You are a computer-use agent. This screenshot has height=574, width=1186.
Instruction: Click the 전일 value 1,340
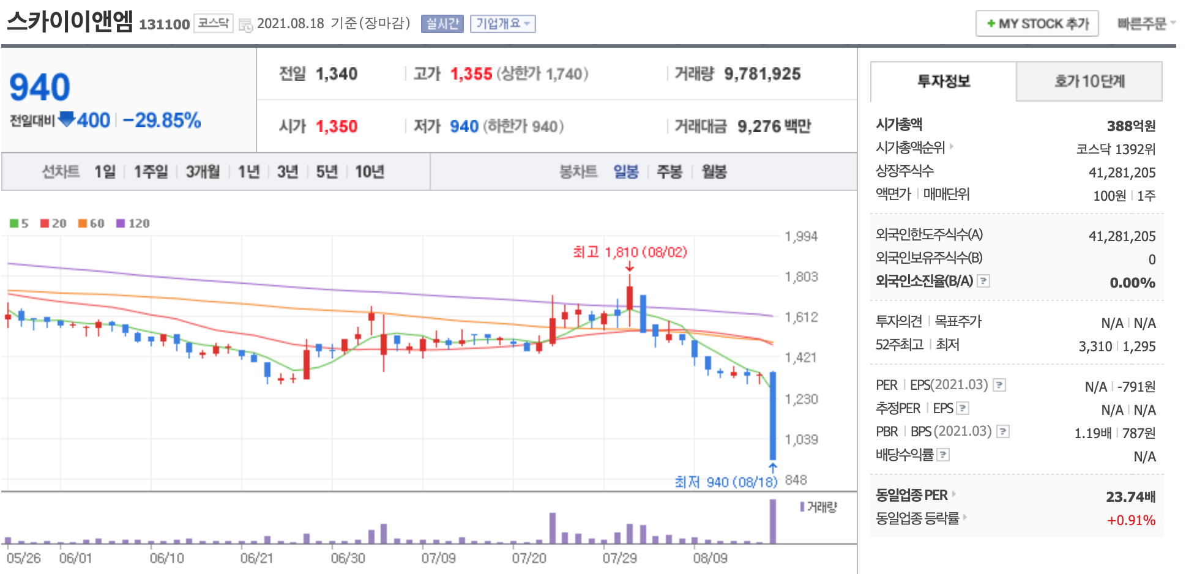337,74
